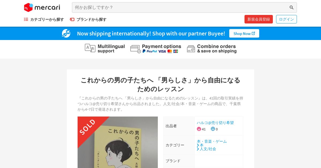The image size is (321, 168).
Task: Open the 人文/社会 subcategory link
Action: point(208,149)
